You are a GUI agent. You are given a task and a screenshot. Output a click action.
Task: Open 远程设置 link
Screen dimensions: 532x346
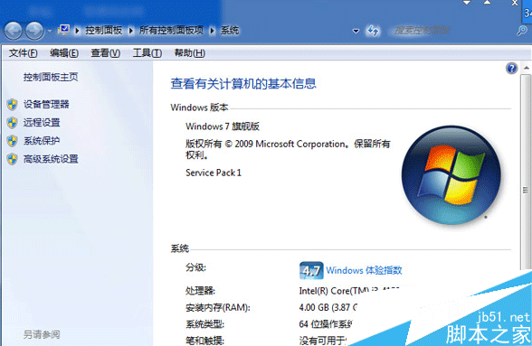42,123
